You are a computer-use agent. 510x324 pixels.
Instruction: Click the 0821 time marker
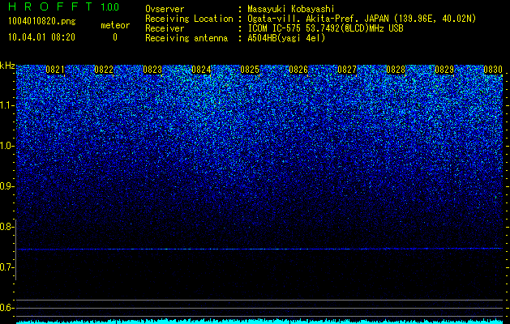click(x=55, y=70)
